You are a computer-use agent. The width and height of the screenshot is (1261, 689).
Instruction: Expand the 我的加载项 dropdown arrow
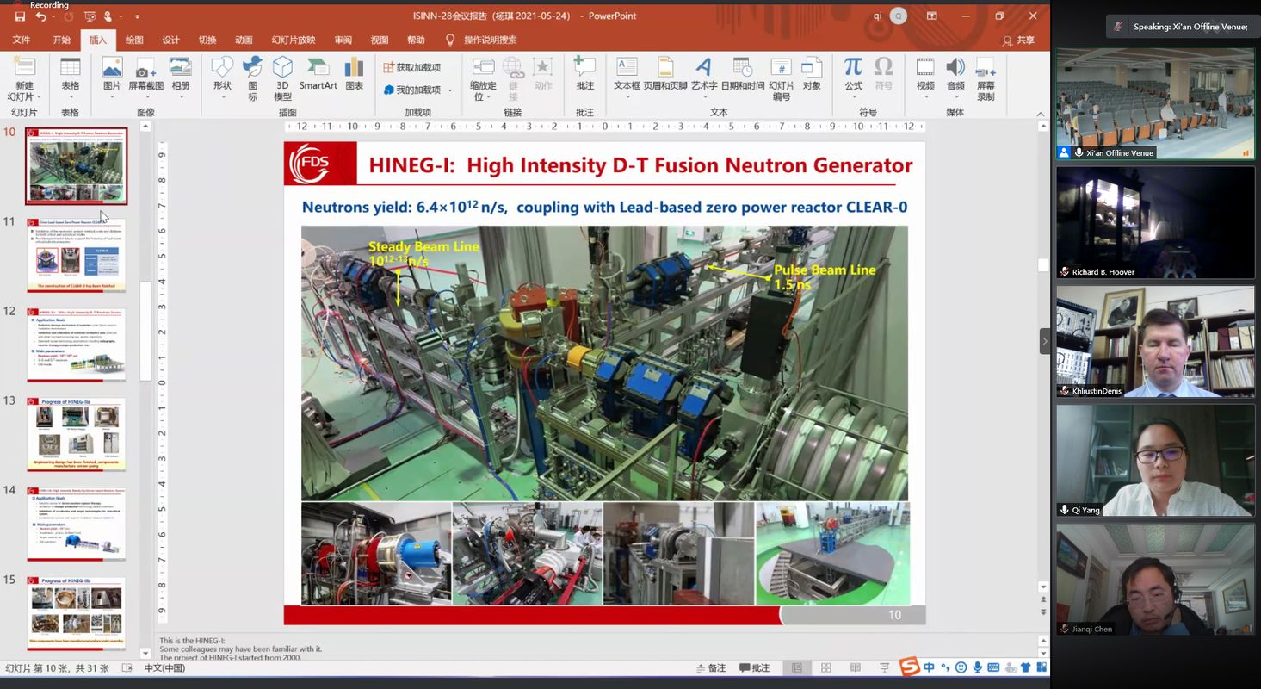[448, 90]
